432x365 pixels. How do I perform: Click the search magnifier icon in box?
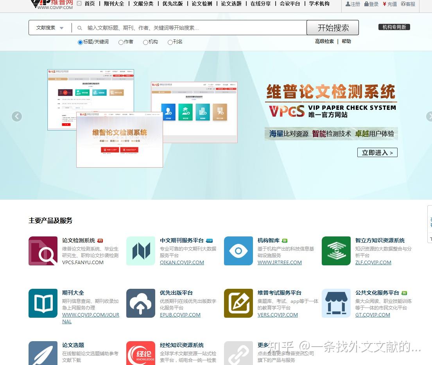click(80, 28)
